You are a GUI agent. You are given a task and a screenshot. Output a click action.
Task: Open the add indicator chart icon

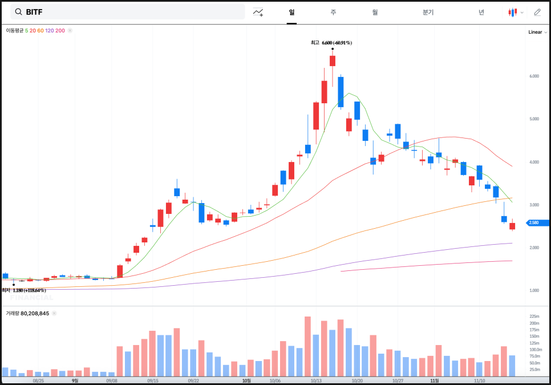click(258, 12)
